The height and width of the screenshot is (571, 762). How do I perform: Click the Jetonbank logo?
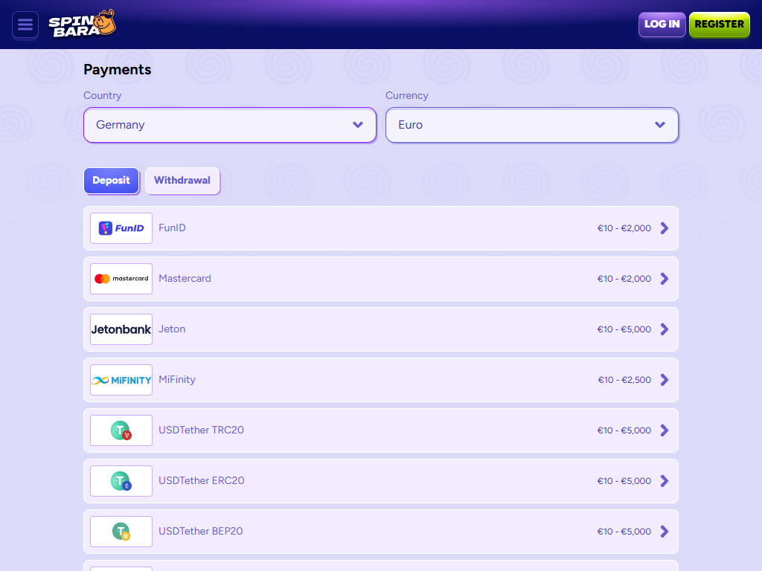point(121,329)
